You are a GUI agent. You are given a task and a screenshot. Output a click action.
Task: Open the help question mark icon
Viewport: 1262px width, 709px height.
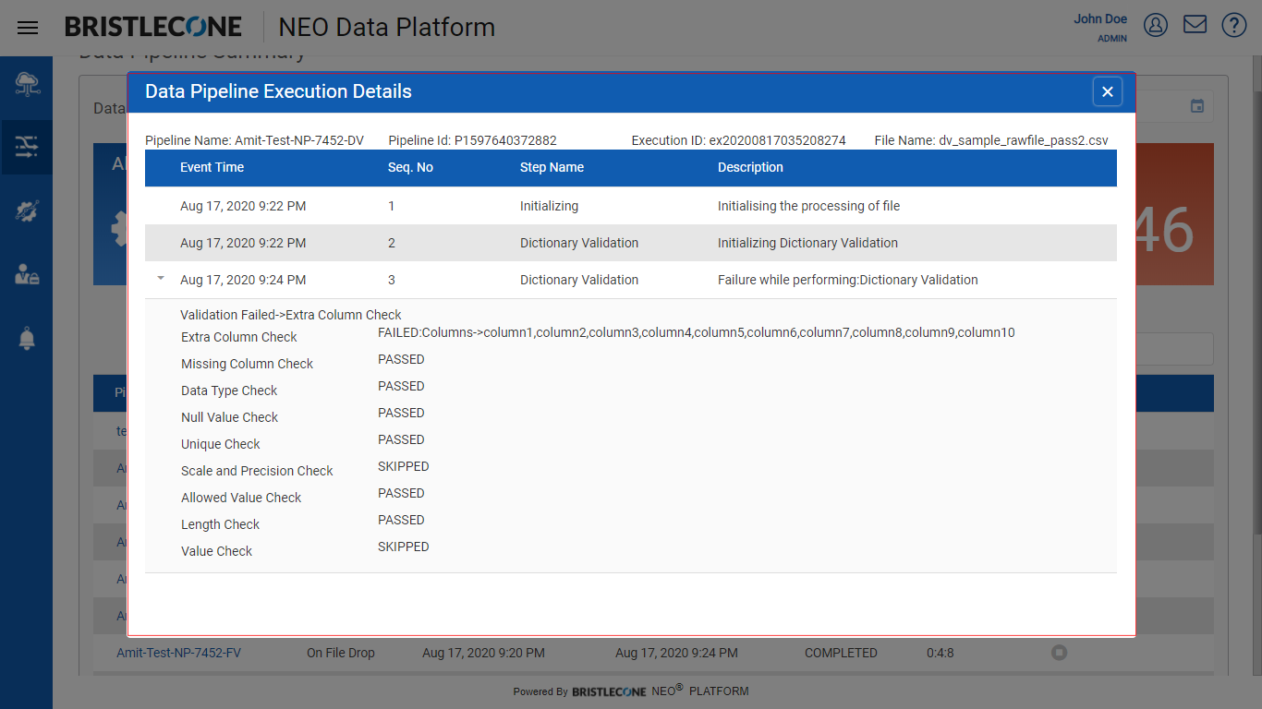(1234, 25)
